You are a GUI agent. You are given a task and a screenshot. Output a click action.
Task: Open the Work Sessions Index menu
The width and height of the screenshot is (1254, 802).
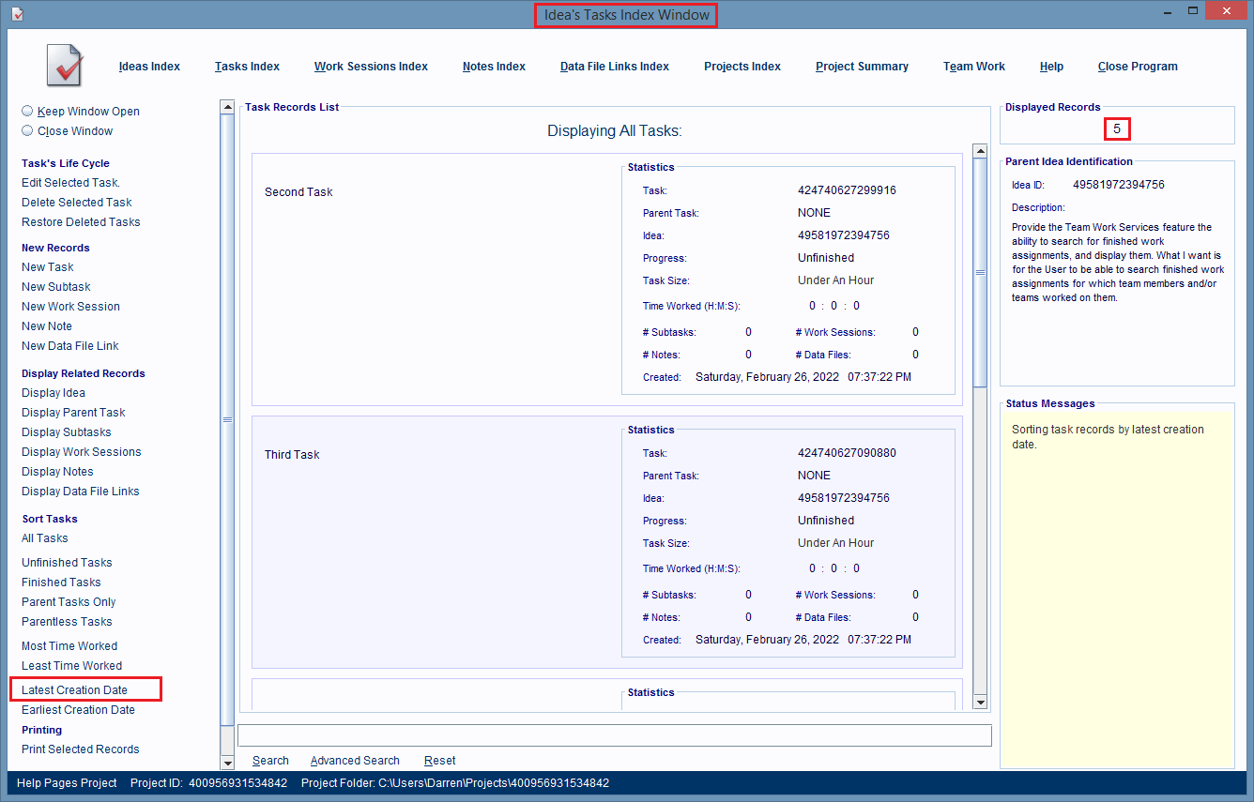point(371,67)
